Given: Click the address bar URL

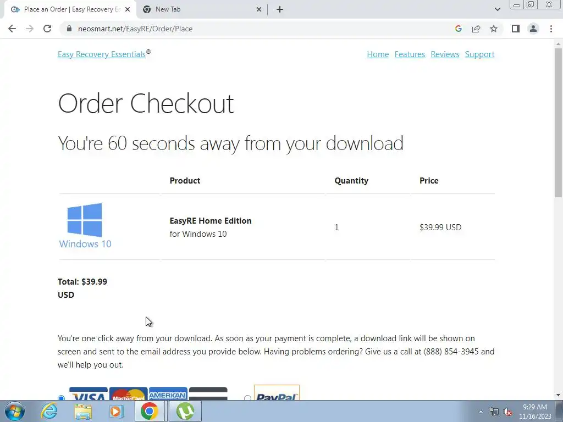Looking at the screenshot, I should click(x=135, y=29).
